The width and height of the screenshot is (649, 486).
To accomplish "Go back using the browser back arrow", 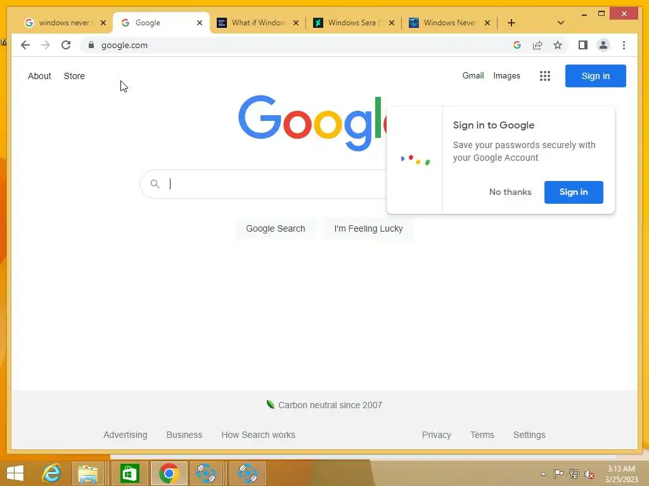I will (25, 45).
